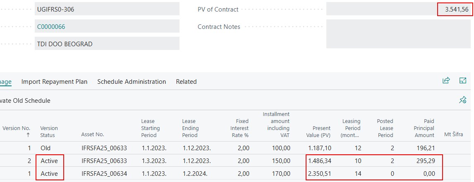Click the Version Status column header

pos(49,132)
